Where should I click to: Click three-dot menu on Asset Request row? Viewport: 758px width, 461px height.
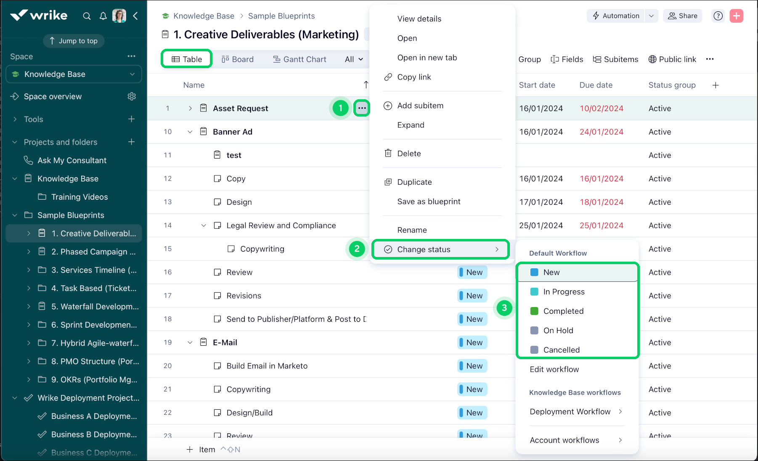point(362,108)
